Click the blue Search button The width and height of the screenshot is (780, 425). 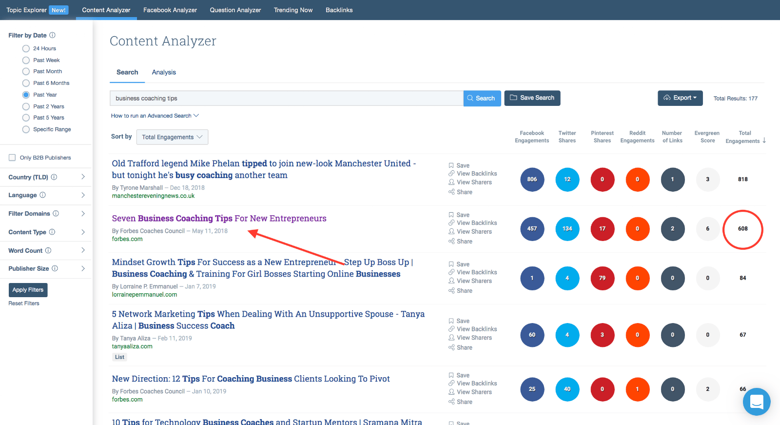pyautogui.click(x=482, y=98)
